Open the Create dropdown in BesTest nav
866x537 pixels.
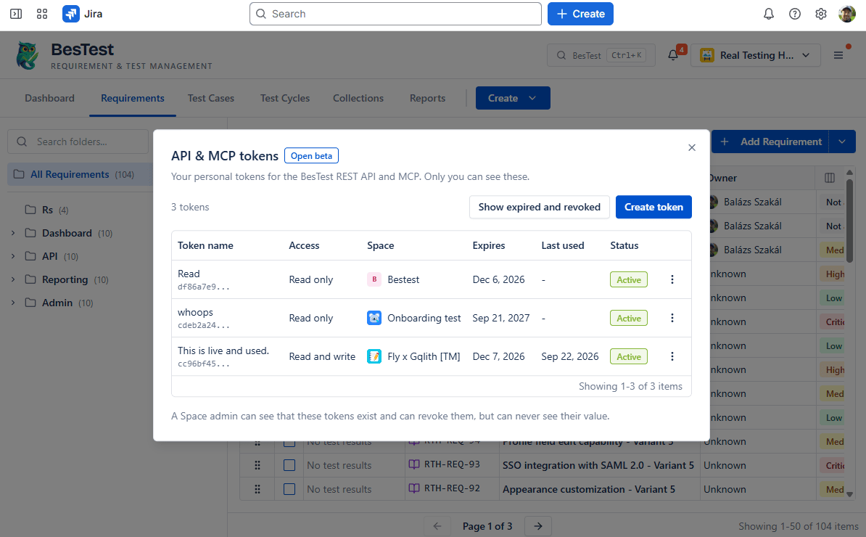[x=513, y=98]
